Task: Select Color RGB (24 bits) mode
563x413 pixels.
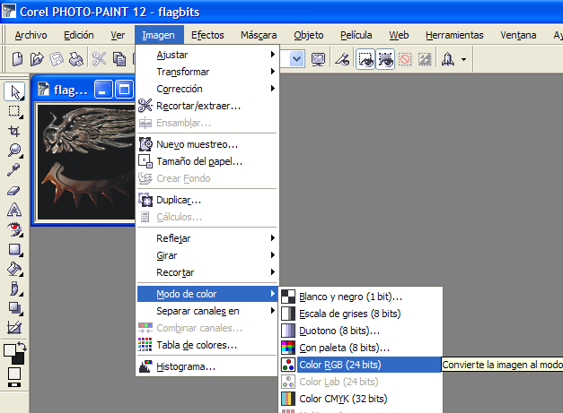Action: click(360, 365)
